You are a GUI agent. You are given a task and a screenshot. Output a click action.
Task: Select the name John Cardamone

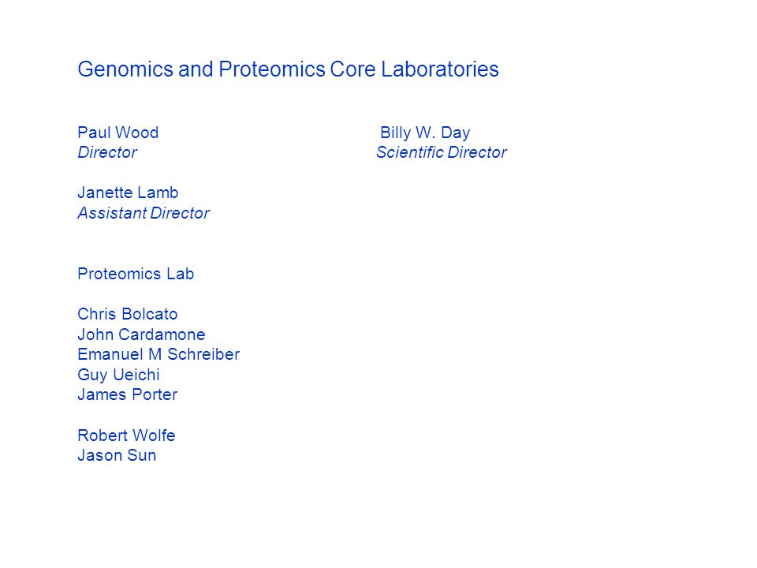(141, 334)
